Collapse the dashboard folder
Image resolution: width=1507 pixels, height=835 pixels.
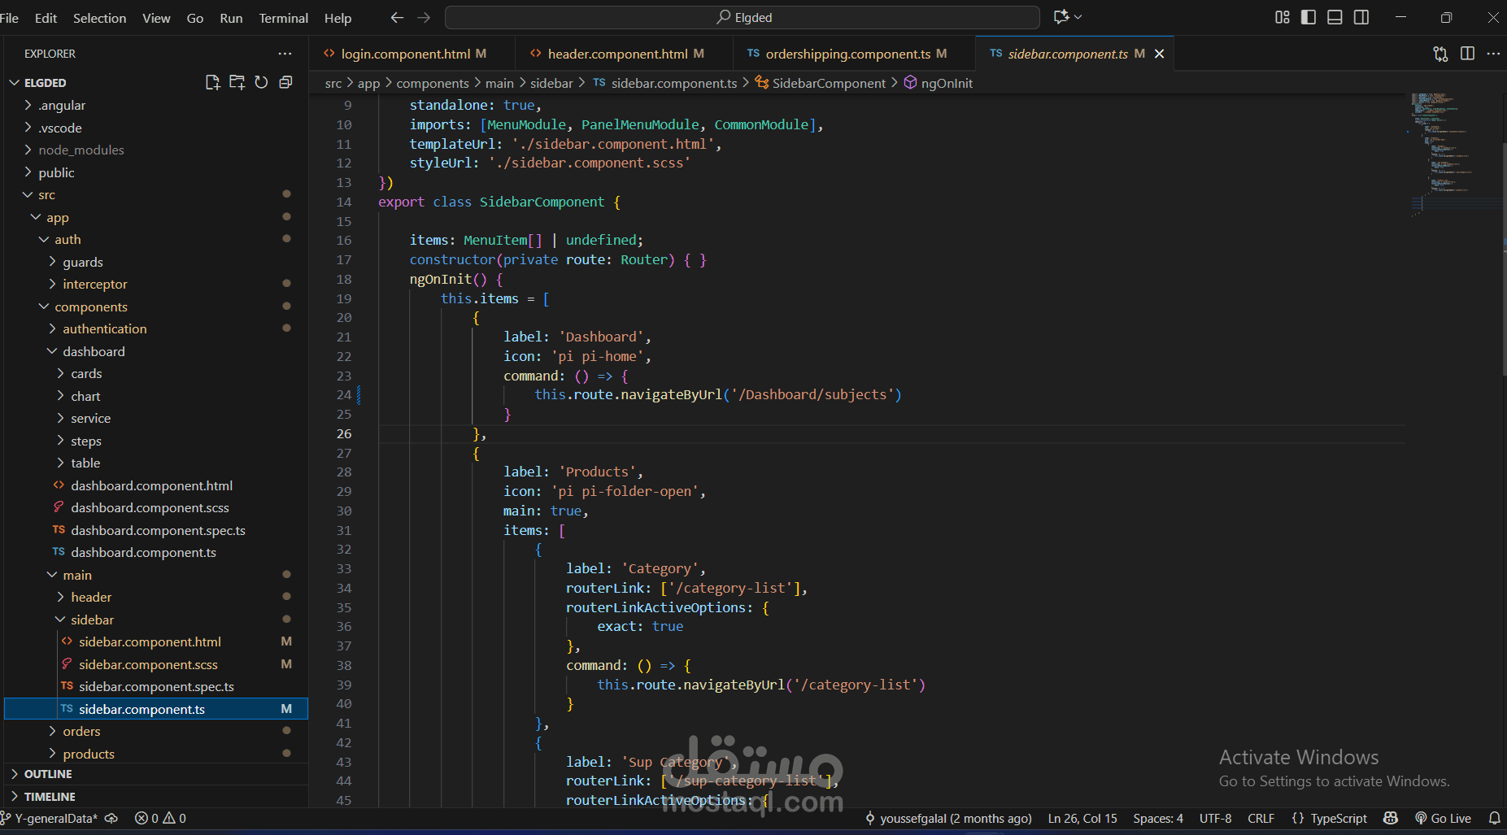coord(94,351)
